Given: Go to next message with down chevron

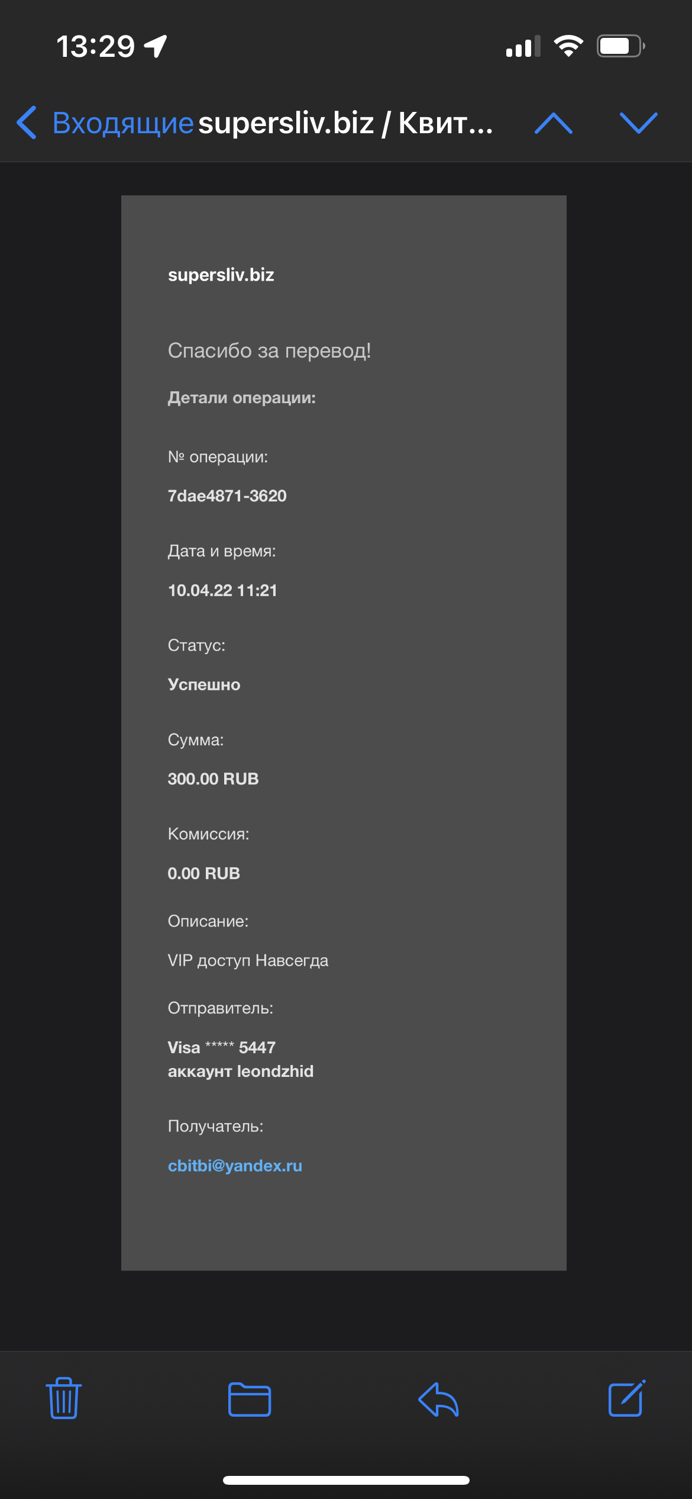Looking at the screenshot, I should click(639, 123).
